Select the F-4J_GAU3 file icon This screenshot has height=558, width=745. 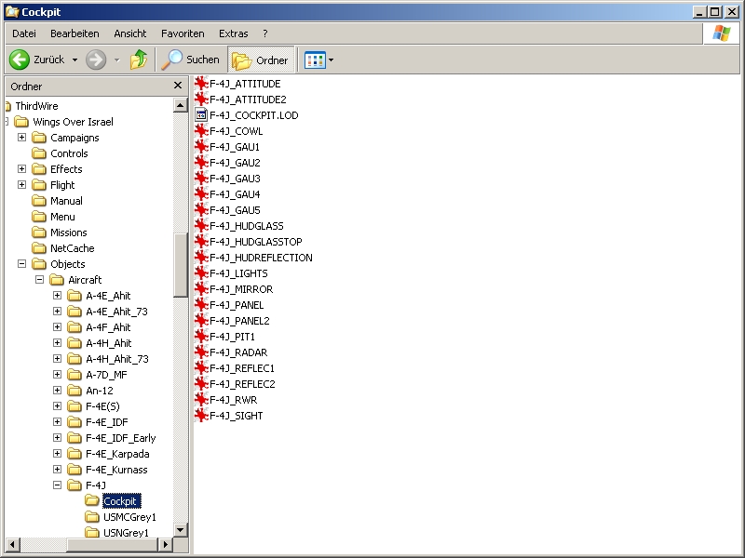coord(201,179)
